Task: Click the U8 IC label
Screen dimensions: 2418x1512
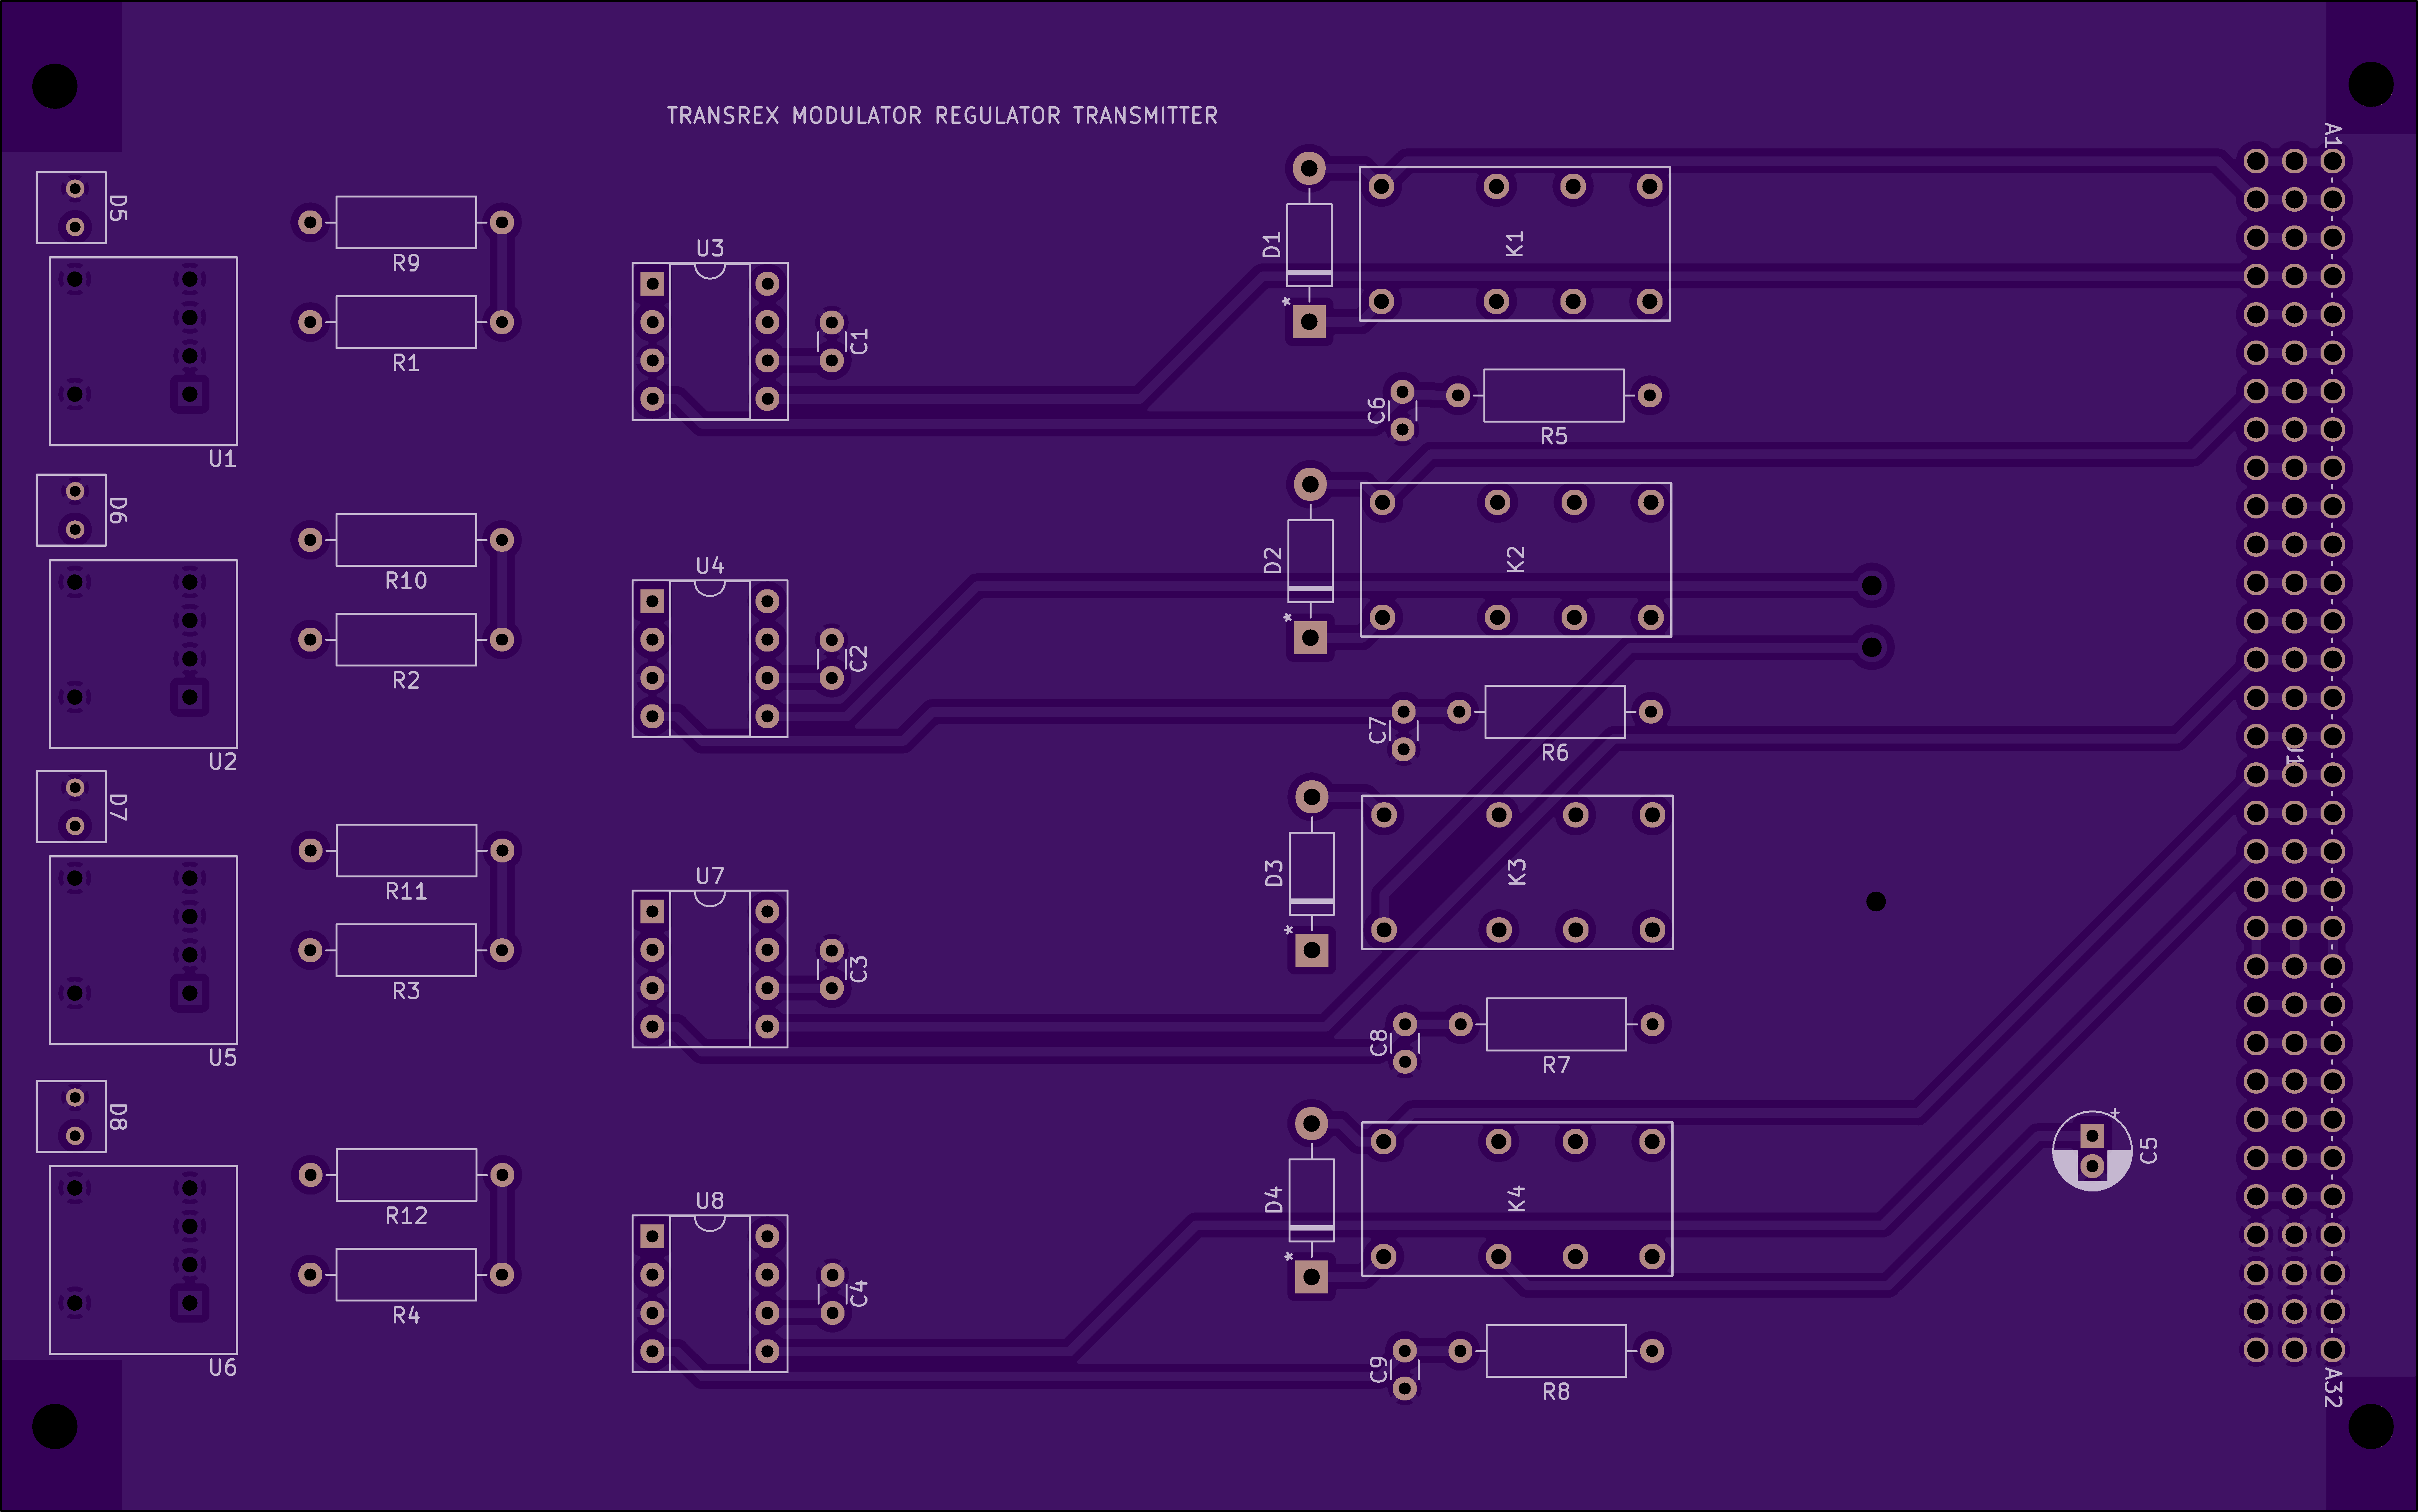Action: (x=710, y=1201)
